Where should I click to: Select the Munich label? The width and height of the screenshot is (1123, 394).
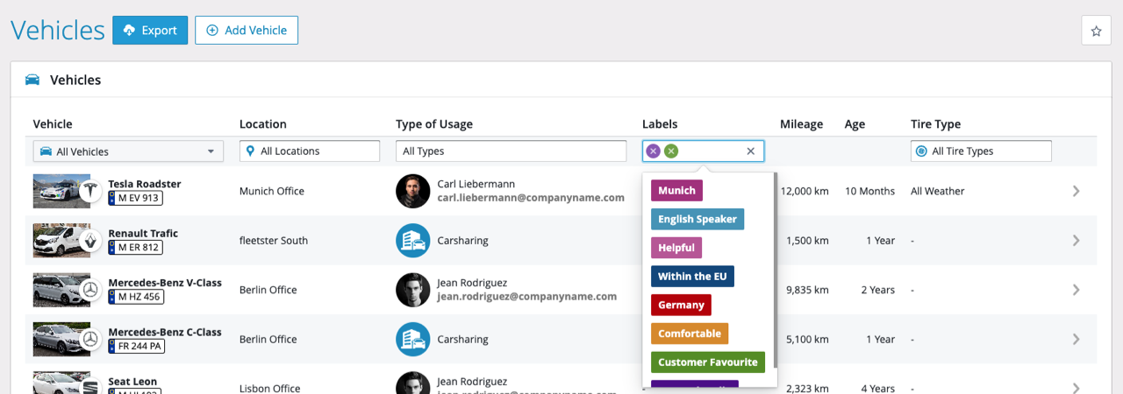(676, 190)
